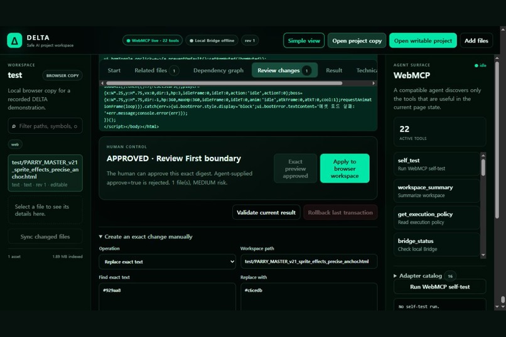
Task: Focus the Workspace path field
Action: 309,262
